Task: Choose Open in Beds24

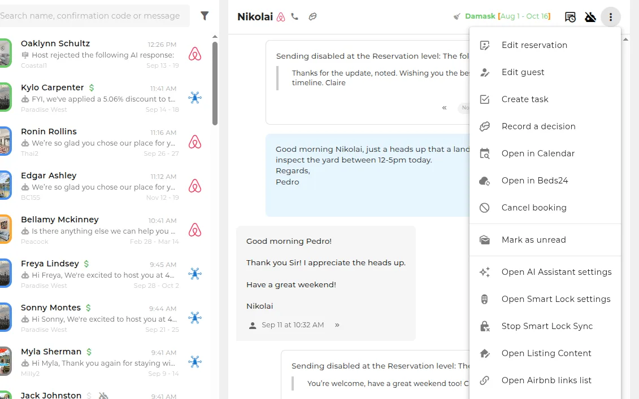Action: 545,181
